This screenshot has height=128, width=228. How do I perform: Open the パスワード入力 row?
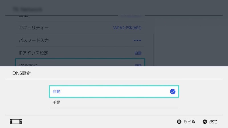coord(80,40)
